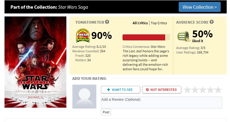Switch to the Top Critics tab
230x122 pixels.
[159, 23]
